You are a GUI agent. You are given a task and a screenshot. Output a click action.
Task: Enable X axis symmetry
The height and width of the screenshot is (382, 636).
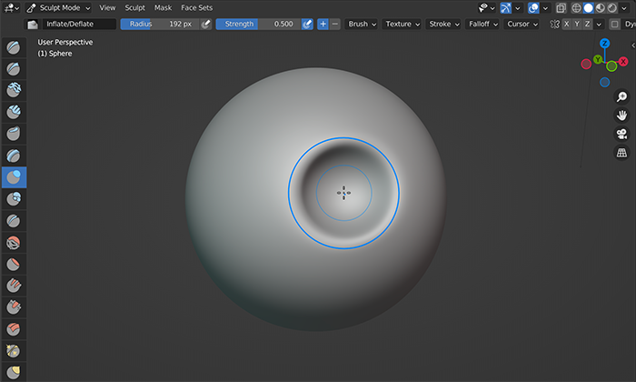(x=567, y=25)
